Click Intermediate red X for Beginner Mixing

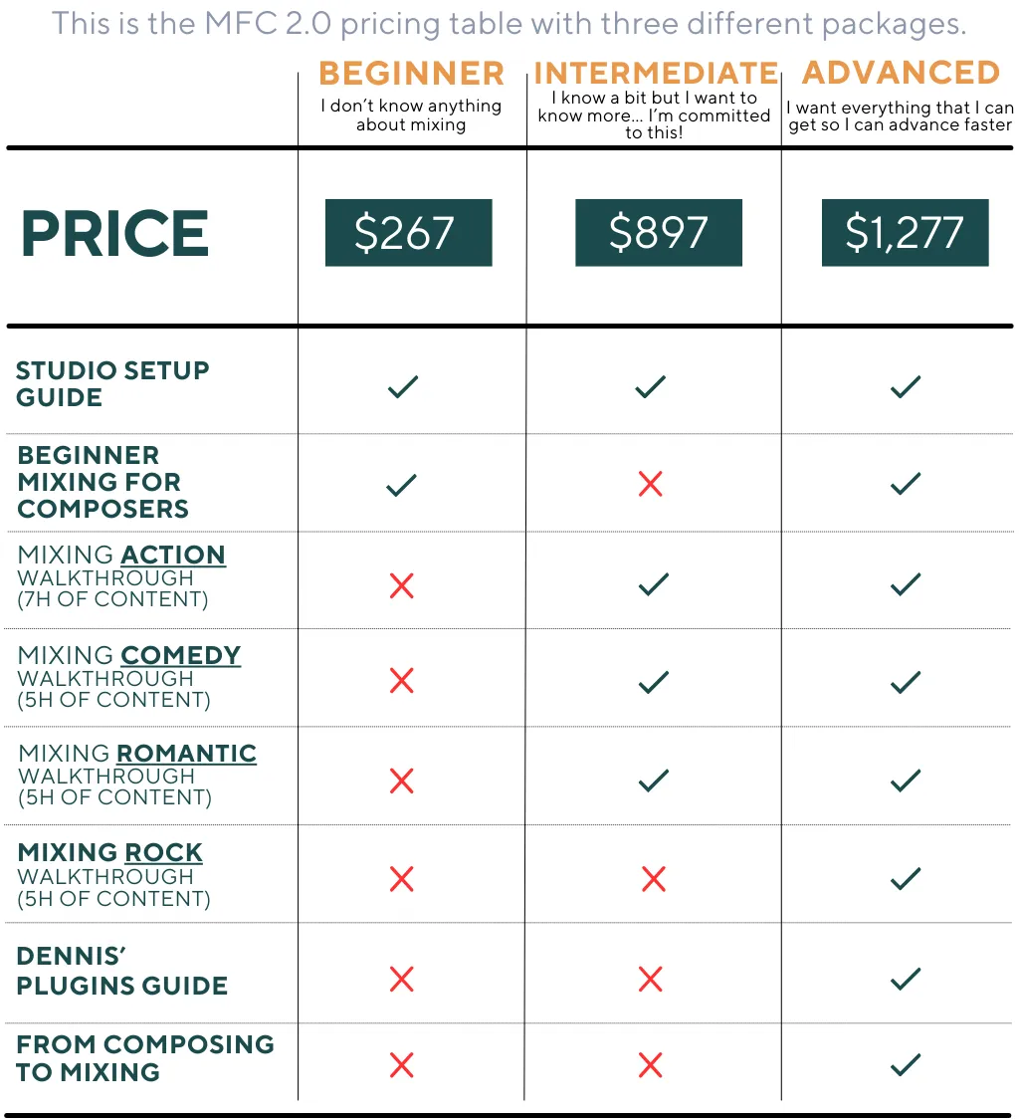tap(650, 484)
